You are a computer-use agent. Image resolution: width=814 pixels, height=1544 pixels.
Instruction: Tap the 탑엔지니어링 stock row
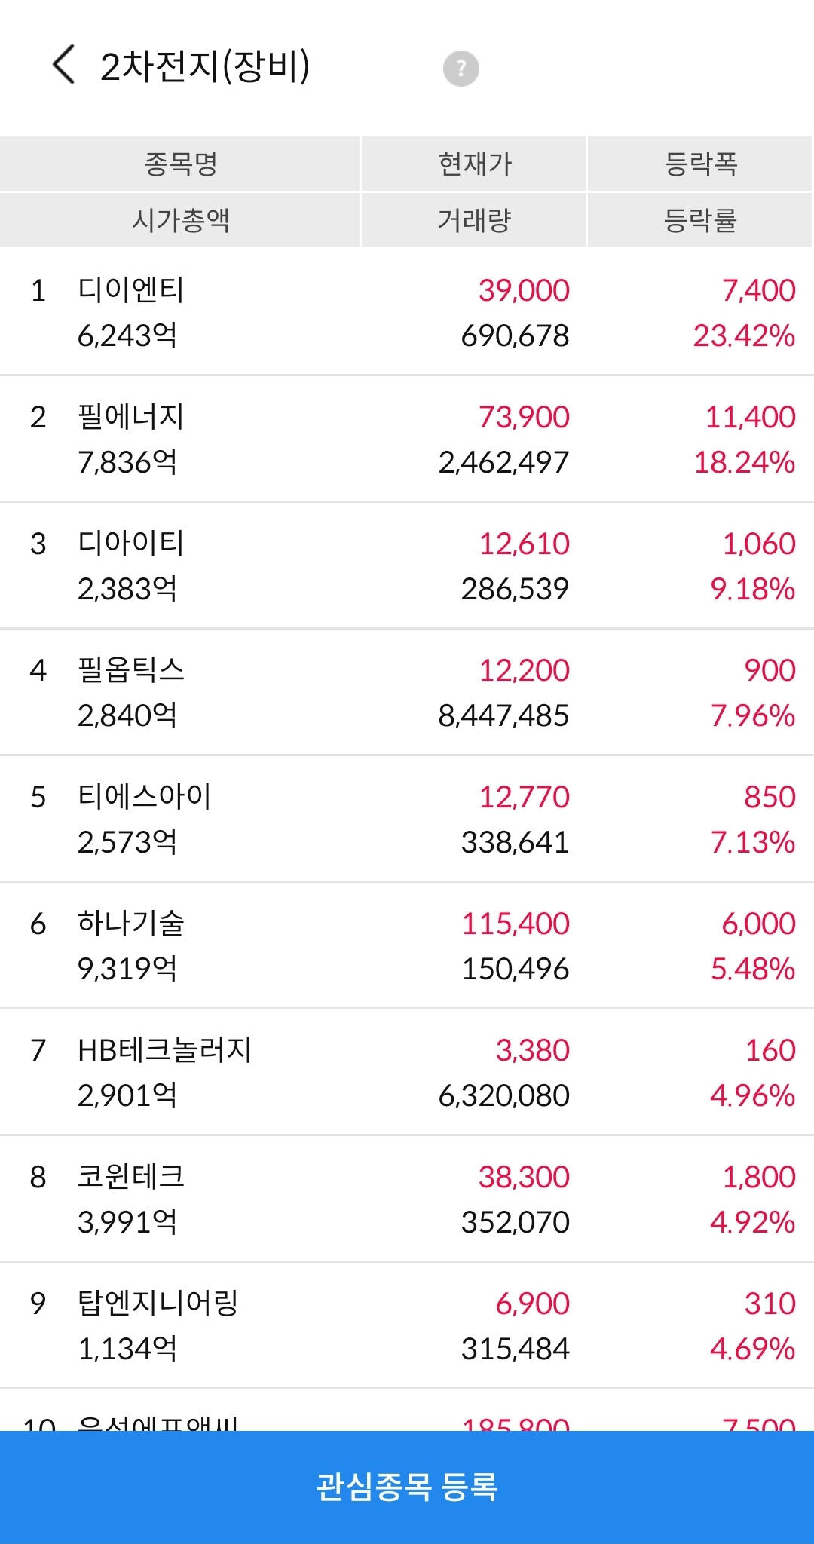click(x=158, y=1304)
